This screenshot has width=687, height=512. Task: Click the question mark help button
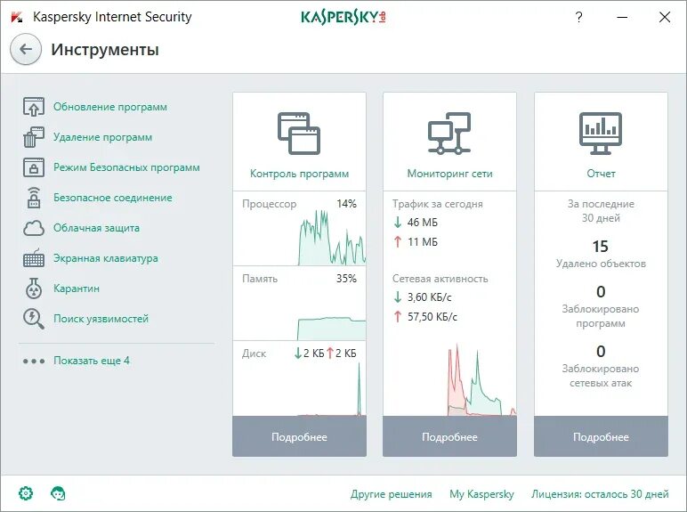click(x=578, y=17)
